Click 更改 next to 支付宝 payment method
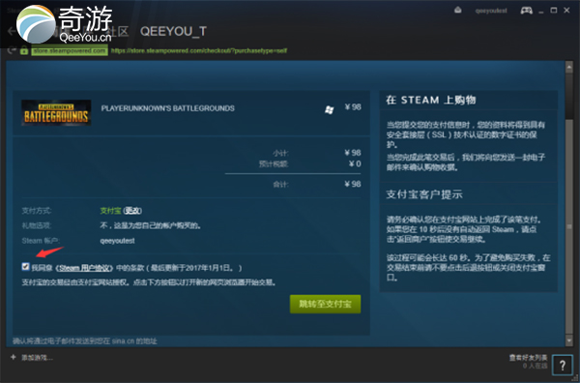The image size is (580, 383). coord(132,211)
